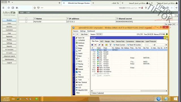
Task: Select rule 4 drop input row
Action: click(129, 58)
